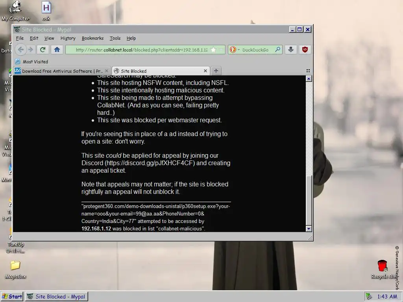Open the Bookmarks menu

point(92,38)
